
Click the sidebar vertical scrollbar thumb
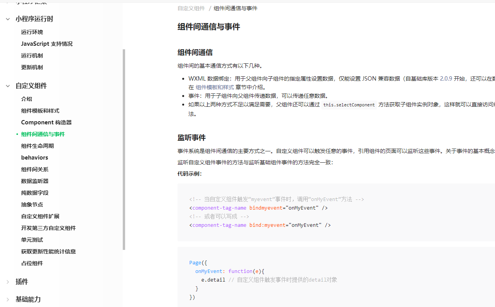pos(124,149)
